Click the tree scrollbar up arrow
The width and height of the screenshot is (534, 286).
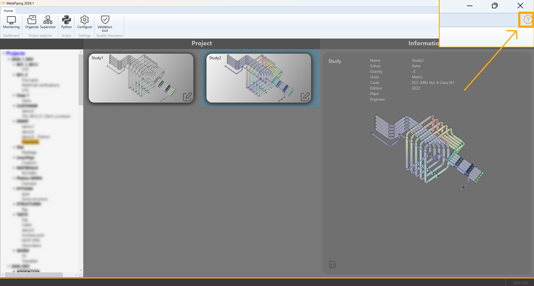pyautogui.click(x=81, y=52)
